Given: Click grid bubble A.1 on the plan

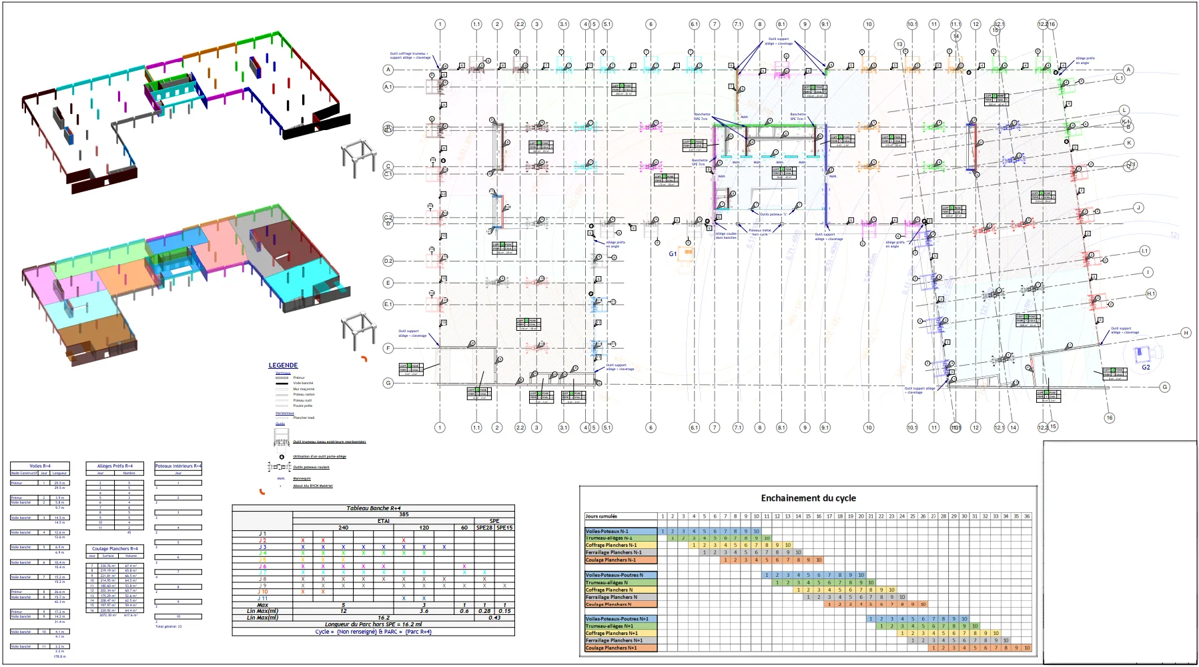Looking at the screenshot, I should tap(388, 87).
